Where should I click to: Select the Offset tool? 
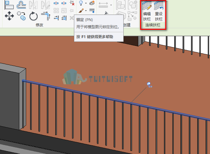[x=21, y=5]
